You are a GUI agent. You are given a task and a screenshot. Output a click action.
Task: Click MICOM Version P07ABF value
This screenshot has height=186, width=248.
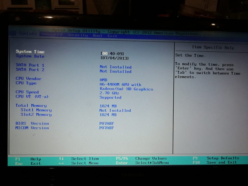(x=106, y=128)
